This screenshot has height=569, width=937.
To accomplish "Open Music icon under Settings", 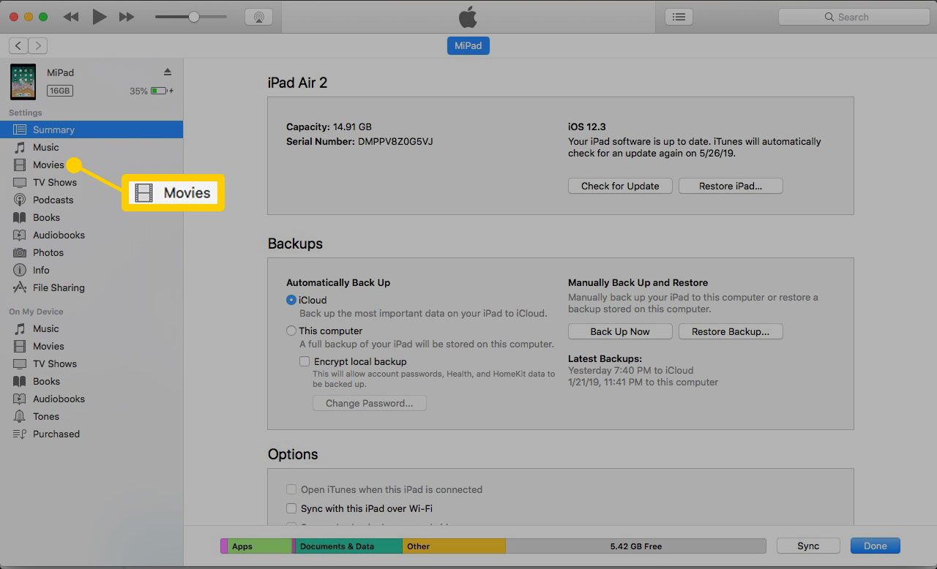I will click(20, 147).
